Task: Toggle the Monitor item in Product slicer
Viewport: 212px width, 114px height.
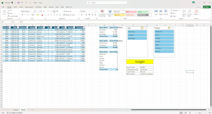Action: click(164, 48)
